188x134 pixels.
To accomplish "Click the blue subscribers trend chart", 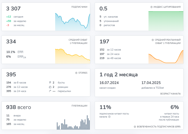I will (x=72, y=22).
